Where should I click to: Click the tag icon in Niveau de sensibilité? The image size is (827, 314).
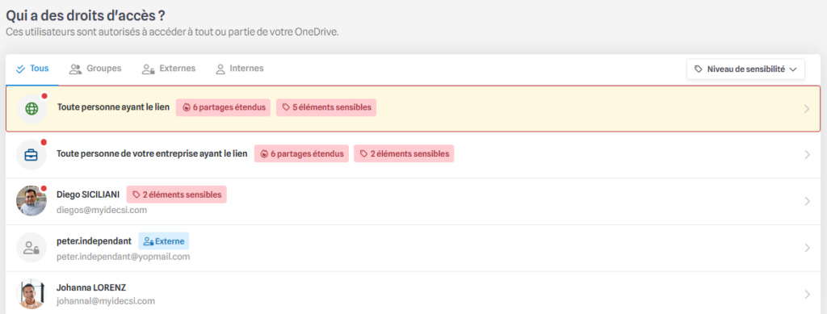pos(699,69)
